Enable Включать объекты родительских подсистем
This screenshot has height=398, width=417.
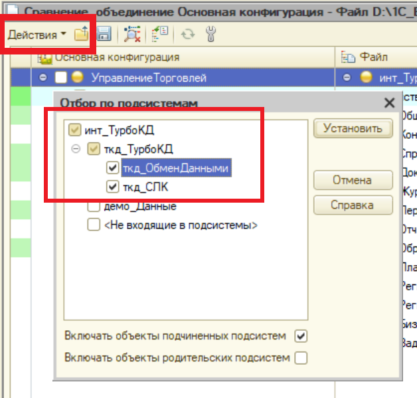tap(301, 358)
